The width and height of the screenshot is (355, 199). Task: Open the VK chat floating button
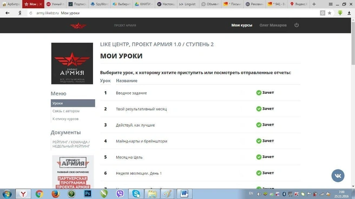(338, 175)
